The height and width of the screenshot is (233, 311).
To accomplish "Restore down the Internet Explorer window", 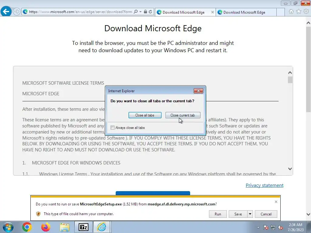I will 295,3.
